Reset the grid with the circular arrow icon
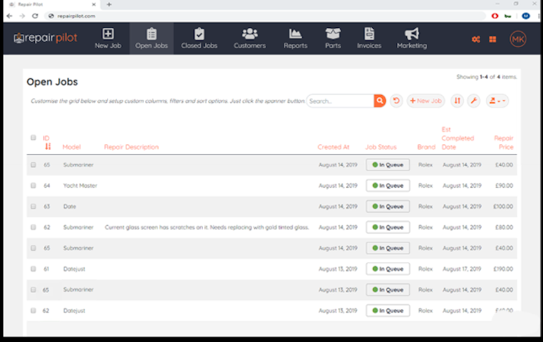This screenshot has height=342, width=543. pyautogui.click(x=396, y=101)
